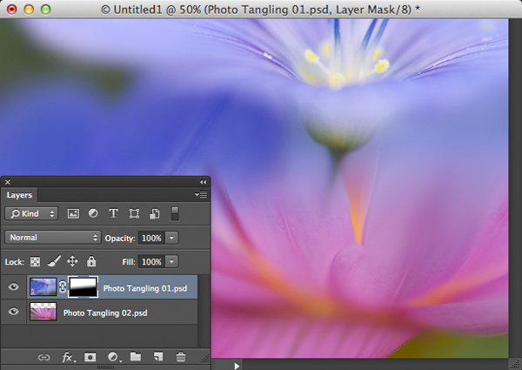This screenshot has height=370, width=522.
Task: Click the Fill 100% value field
Action: [151, 262]
